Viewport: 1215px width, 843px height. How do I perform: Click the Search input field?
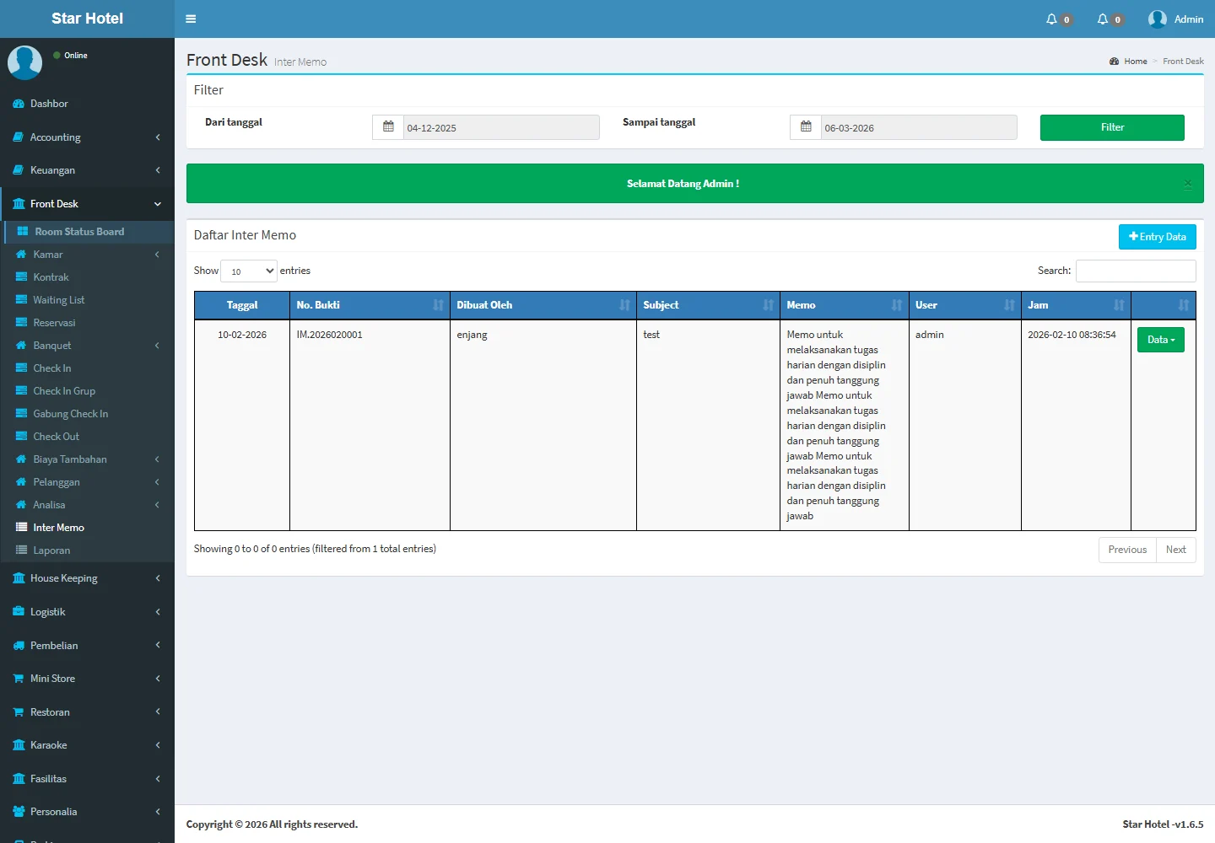pyautogui.click(x=1135, y=271)
